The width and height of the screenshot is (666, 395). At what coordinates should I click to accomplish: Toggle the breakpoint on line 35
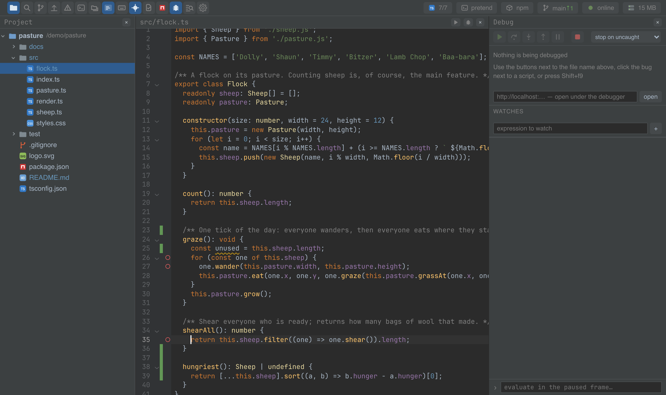click(168, 340)
